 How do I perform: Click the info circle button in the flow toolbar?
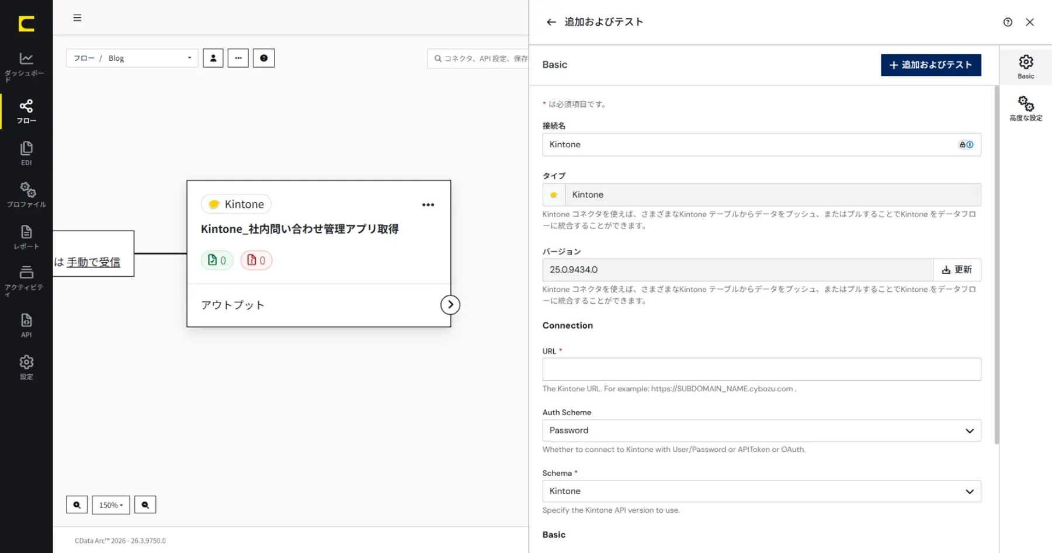coord(264,58)
